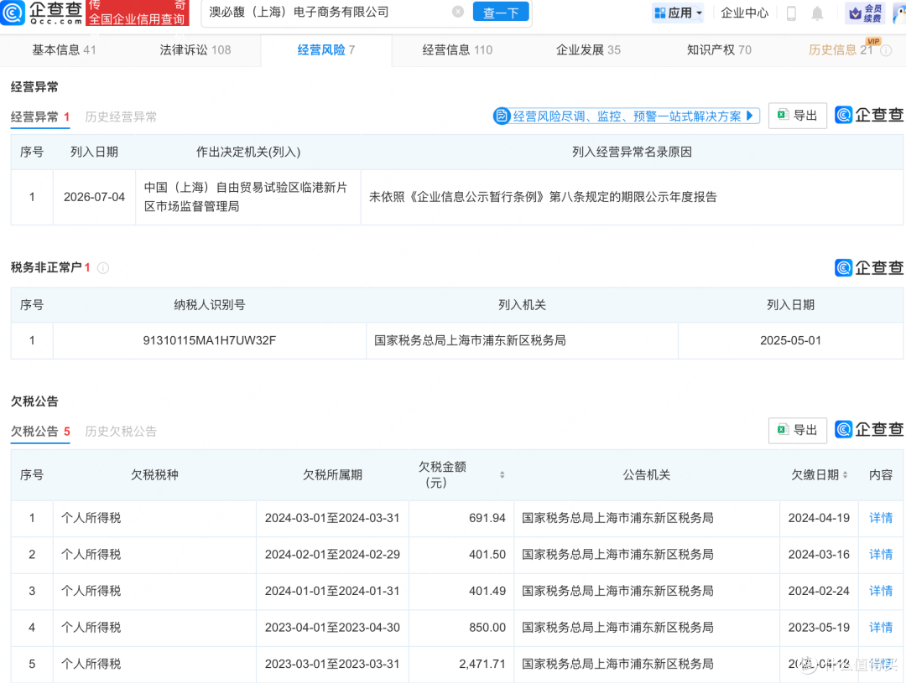Click the info icon next to 税务非正常户
The height and width of the screenshot is (683, 906).
[103, 268]
